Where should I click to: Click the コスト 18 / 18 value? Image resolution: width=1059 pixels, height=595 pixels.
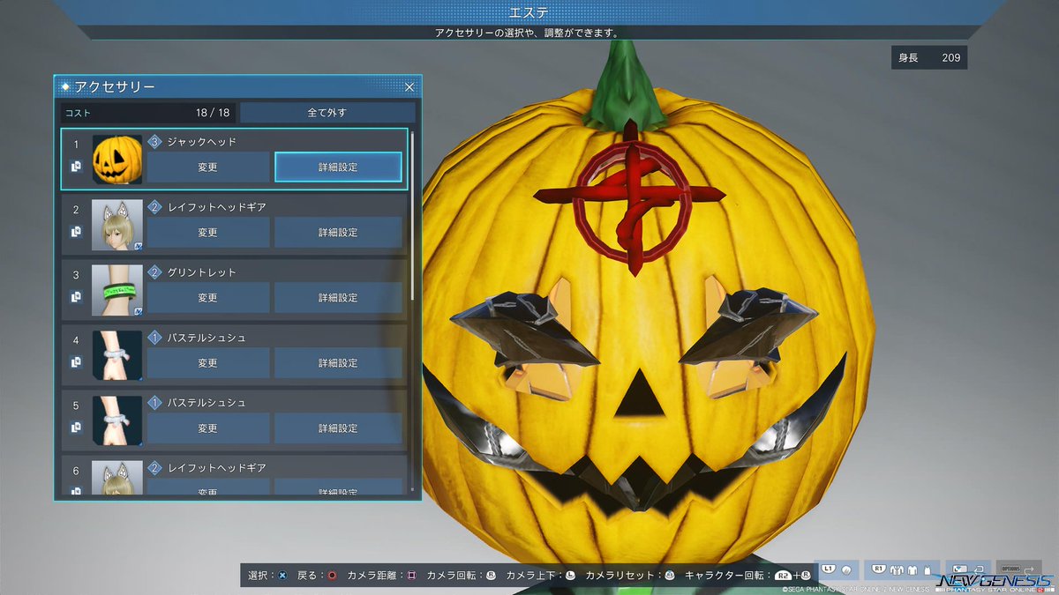[x=213, y=113]
